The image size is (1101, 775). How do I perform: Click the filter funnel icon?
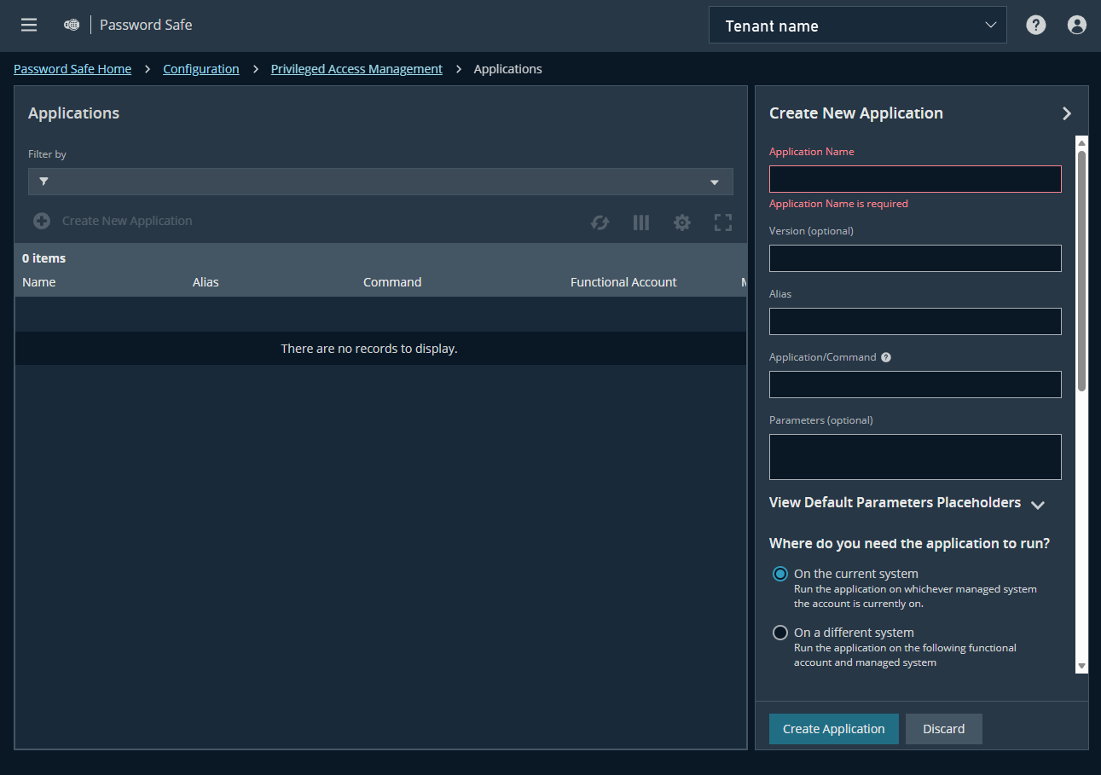(43, 182)
